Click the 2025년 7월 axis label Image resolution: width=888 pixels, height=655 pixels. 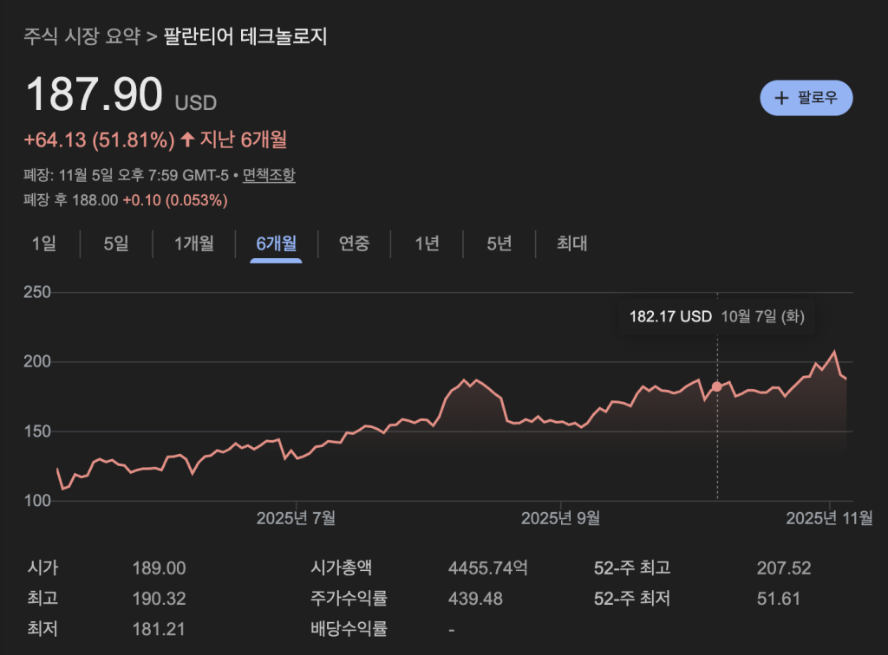pyautogui.click(x=296, y=518)
